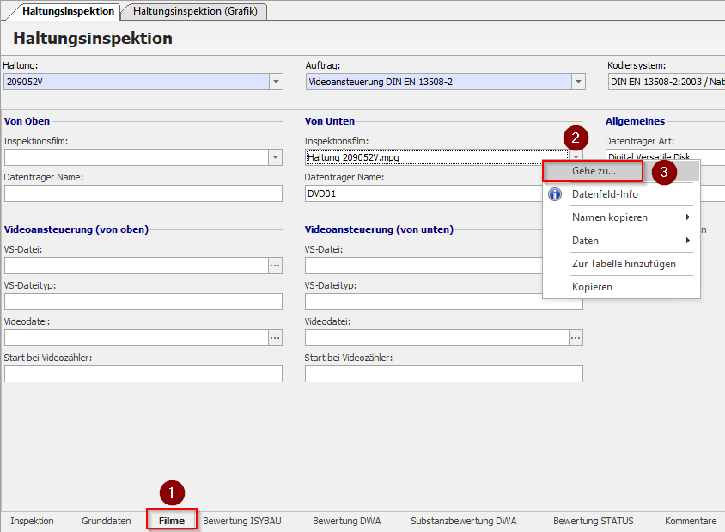Open the Kommentare tab
The height and width of the screenshot is (532, 725).
click(x=690, y=521)
